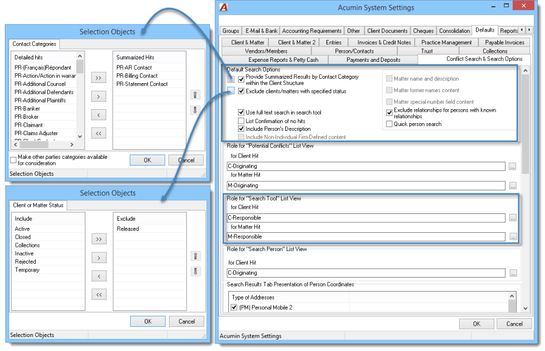Click the Potential Conflicts Matter Hit field

click(366, 186)
